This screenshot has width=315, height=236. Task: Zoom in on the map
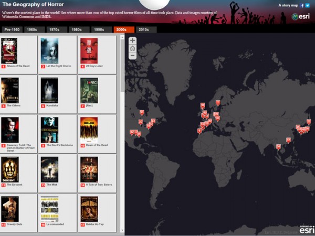coord(133,40)
